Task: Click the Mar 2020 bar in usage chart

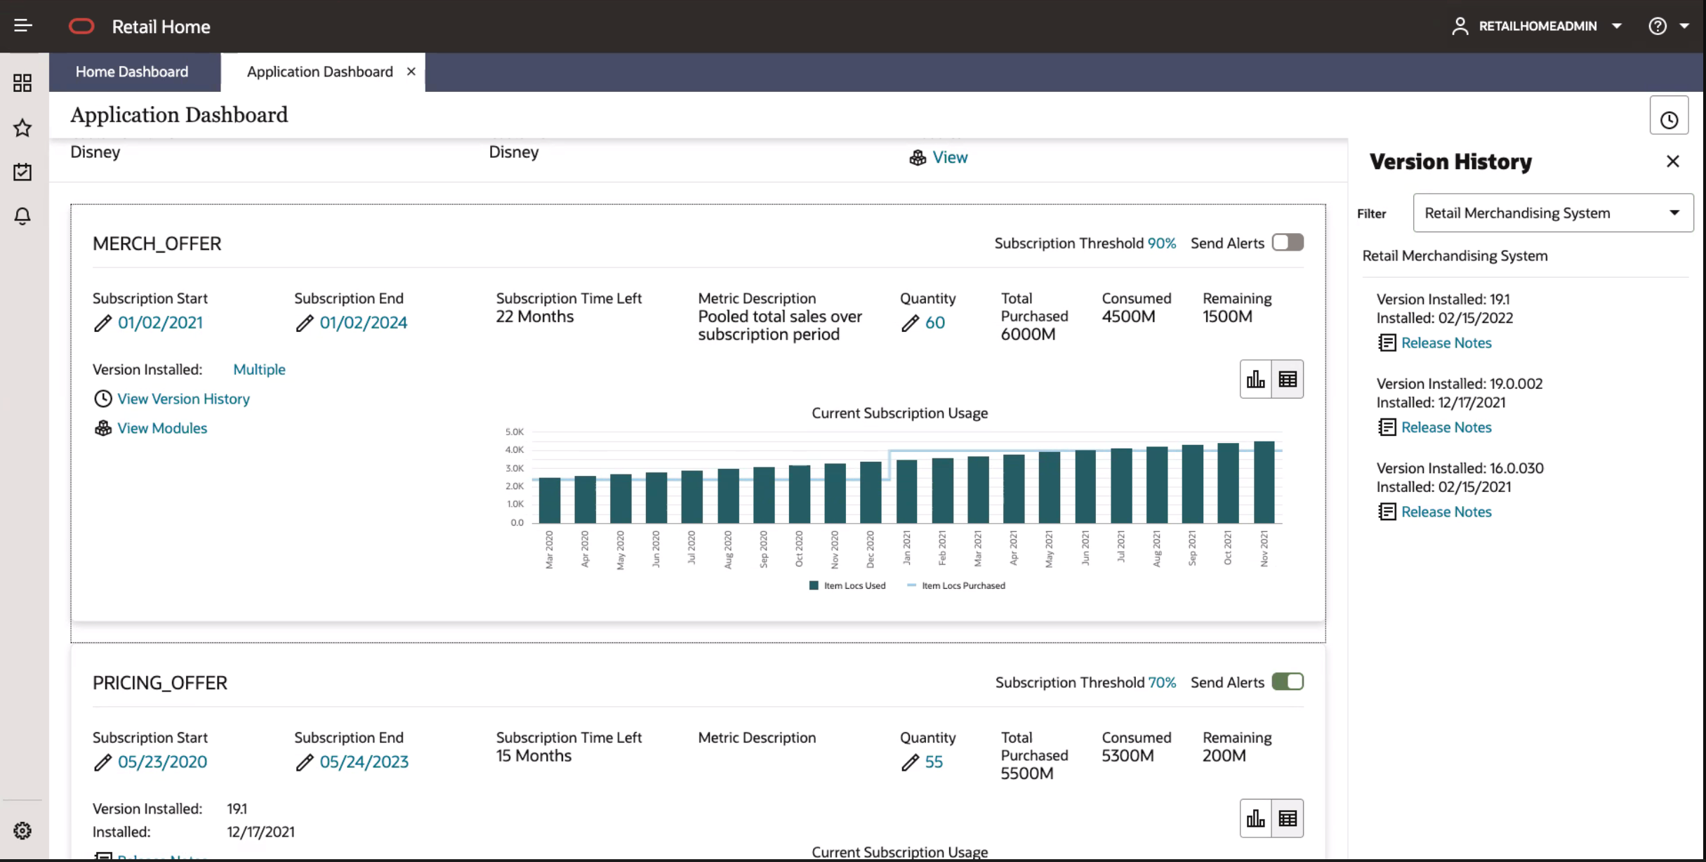Action: (x=550, y=500)
